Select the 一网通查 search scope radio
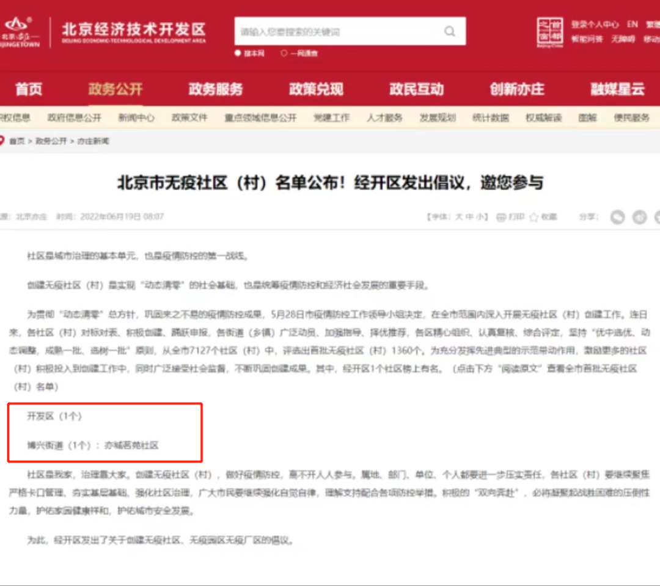660x586 pixels. [x=284, y=53]
